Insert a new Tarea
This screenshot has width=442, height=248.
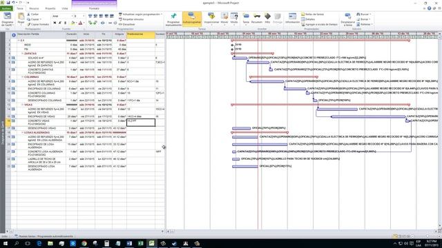point(246,19)
